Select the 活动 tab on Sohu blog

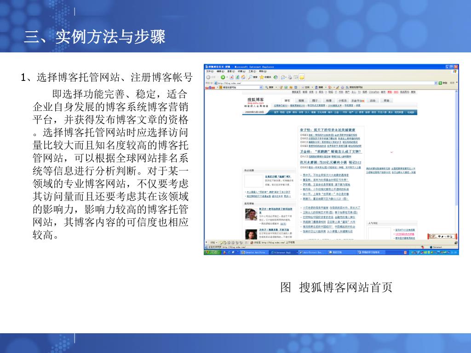point(373,101)
